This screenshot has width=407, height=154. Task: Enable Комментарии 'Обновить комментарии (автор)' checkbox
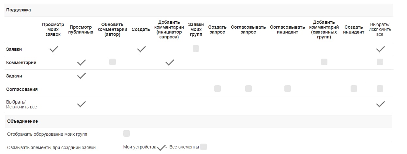click(113, 62)
